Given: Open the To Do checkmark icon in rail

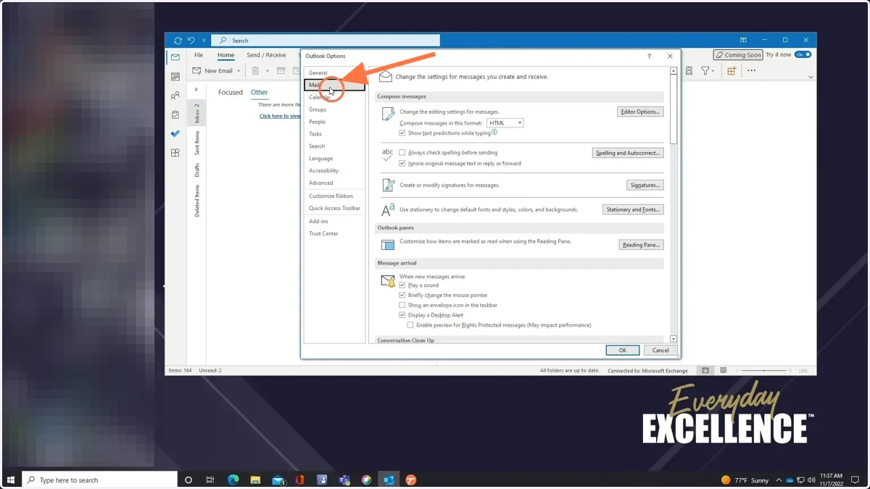Looking at the screenshot, I should click(x=175, y=133).
